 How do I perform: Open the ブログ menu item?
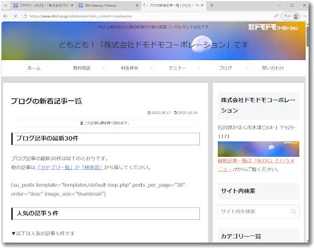coord(225,68)
